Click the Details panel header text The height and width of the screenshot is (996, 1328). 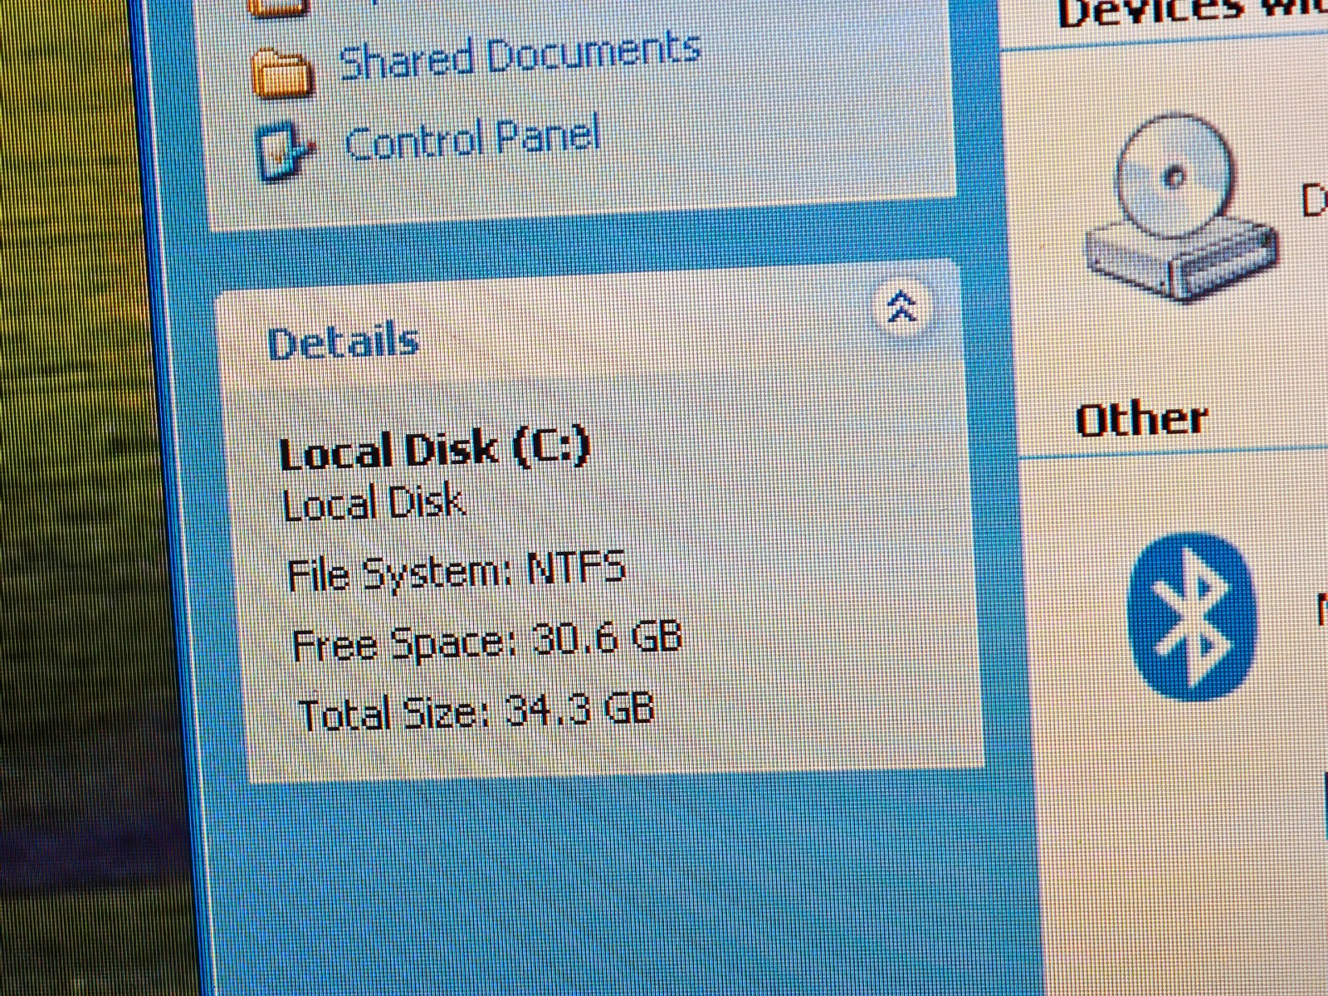click(x=344, y=343)
